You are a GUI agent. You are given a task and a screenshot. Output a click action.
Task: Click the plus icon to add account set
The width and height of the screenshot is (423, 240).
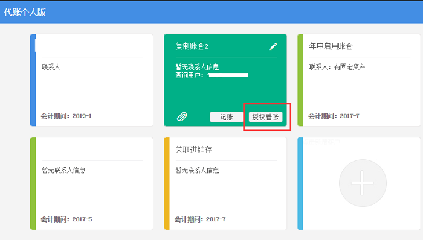tap(363, 183)
